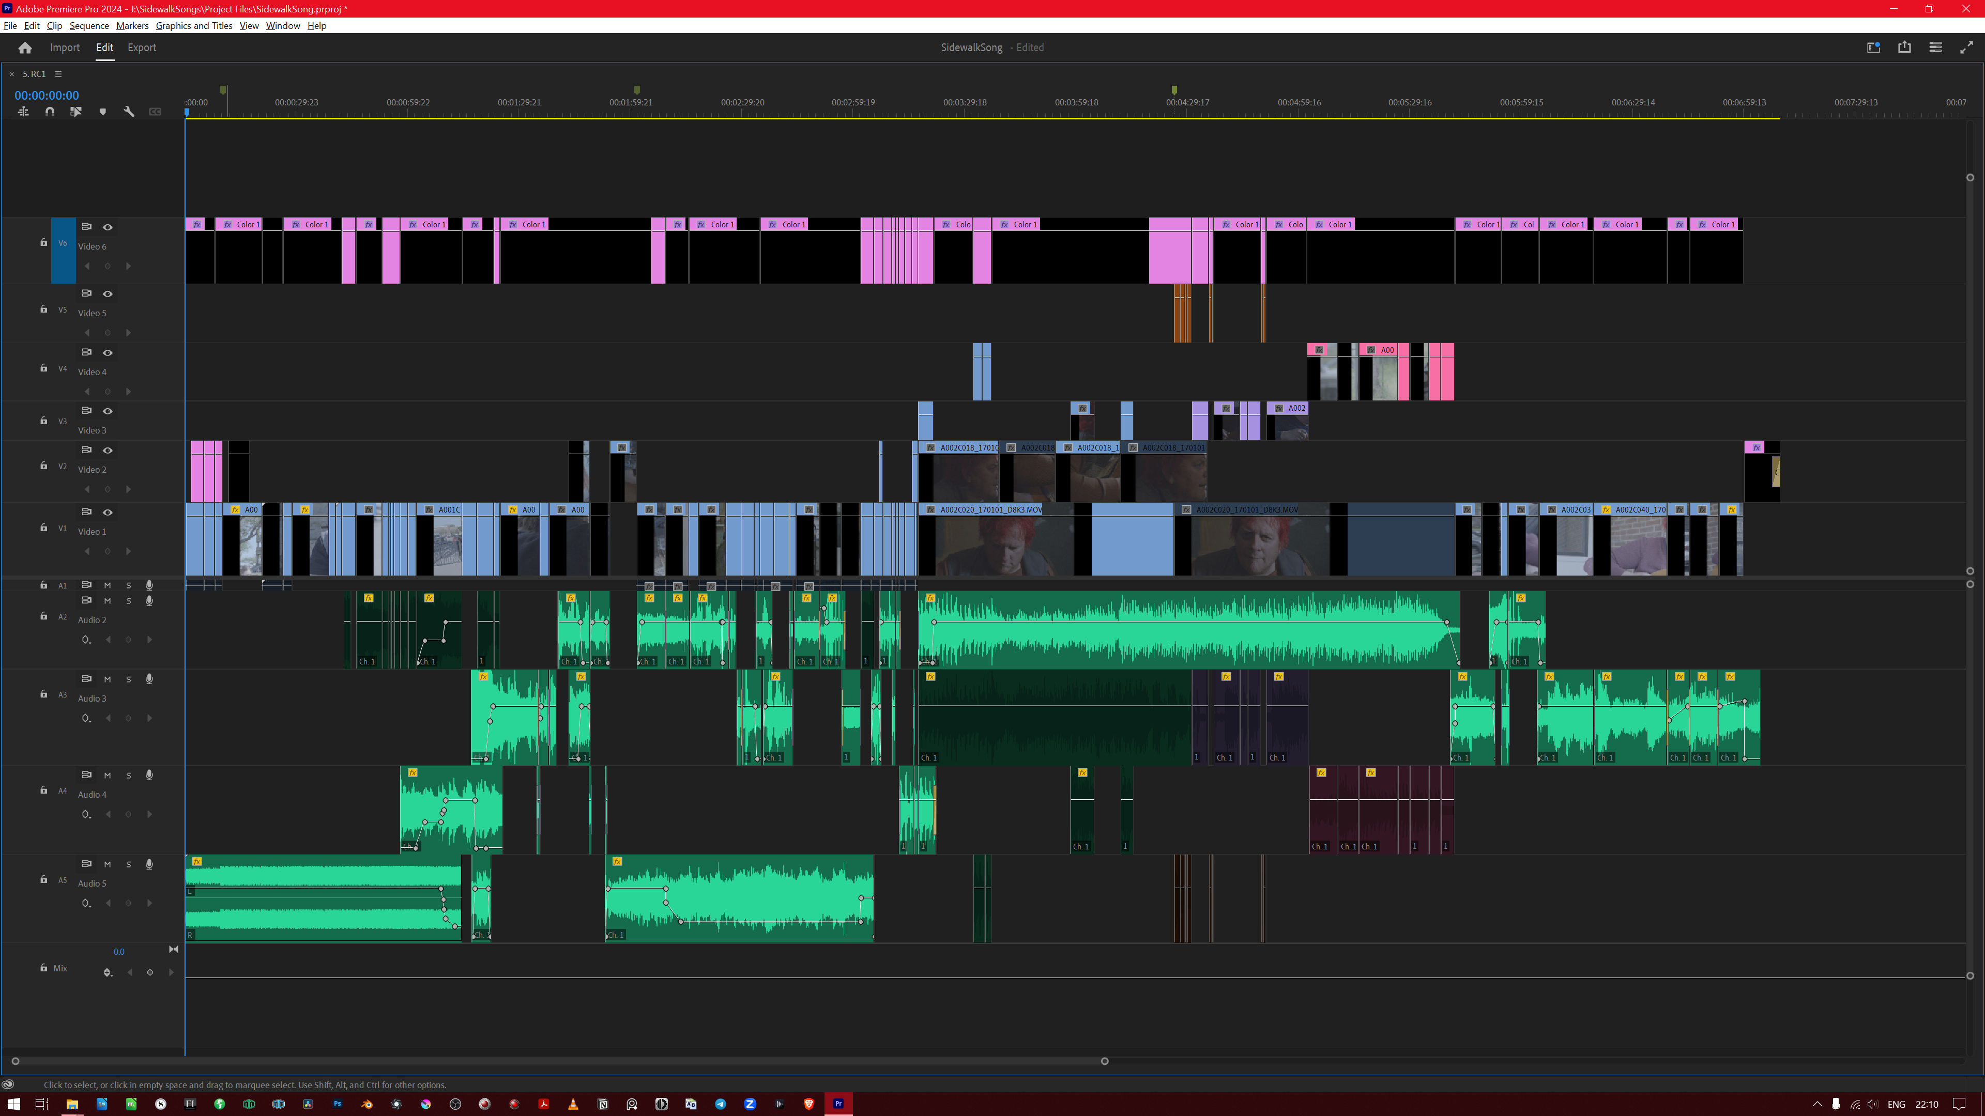
Task: Click the Add Marker icon
Action: pos(102,112)
